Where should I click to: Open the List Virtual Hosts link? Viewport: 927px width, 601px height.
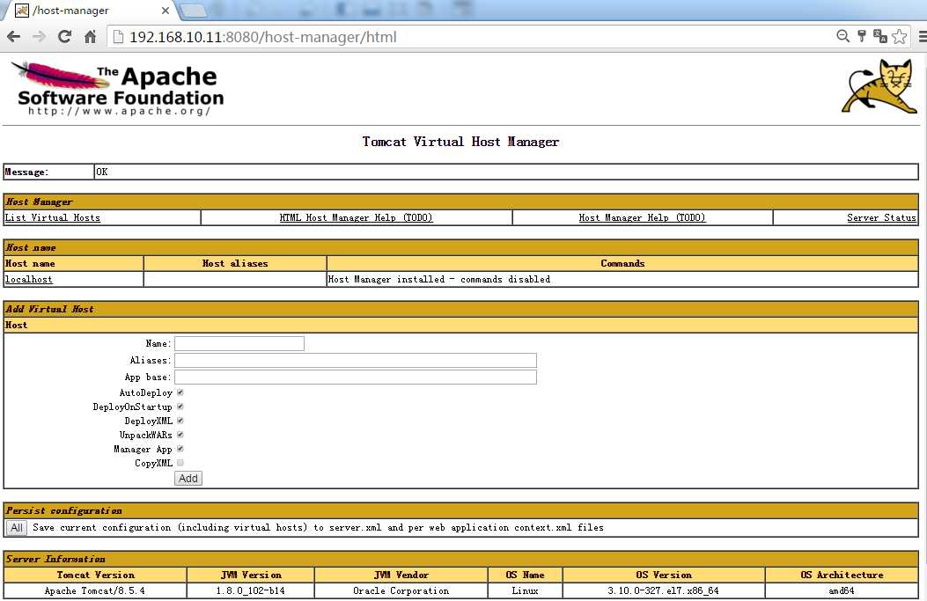click(53, 217)
